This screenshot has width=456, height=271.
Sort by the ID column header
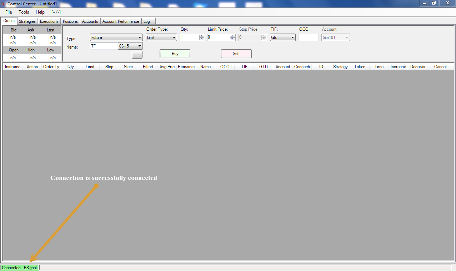tap(321, 67)
